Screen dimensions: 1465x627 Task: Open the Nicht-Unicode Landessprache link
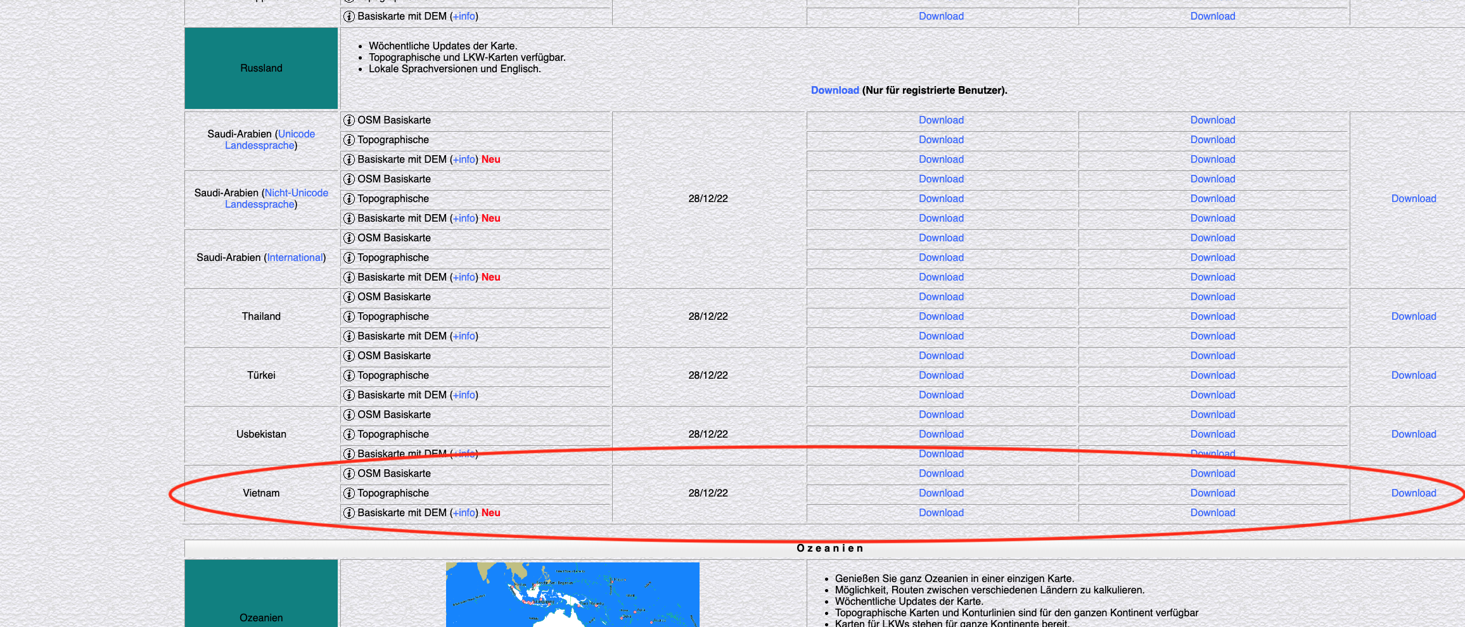click(x=296, y=193)
